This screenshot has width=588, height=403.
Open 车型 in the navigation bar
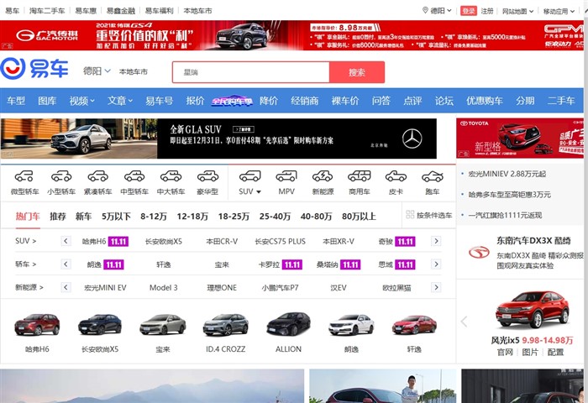[16, 101]
